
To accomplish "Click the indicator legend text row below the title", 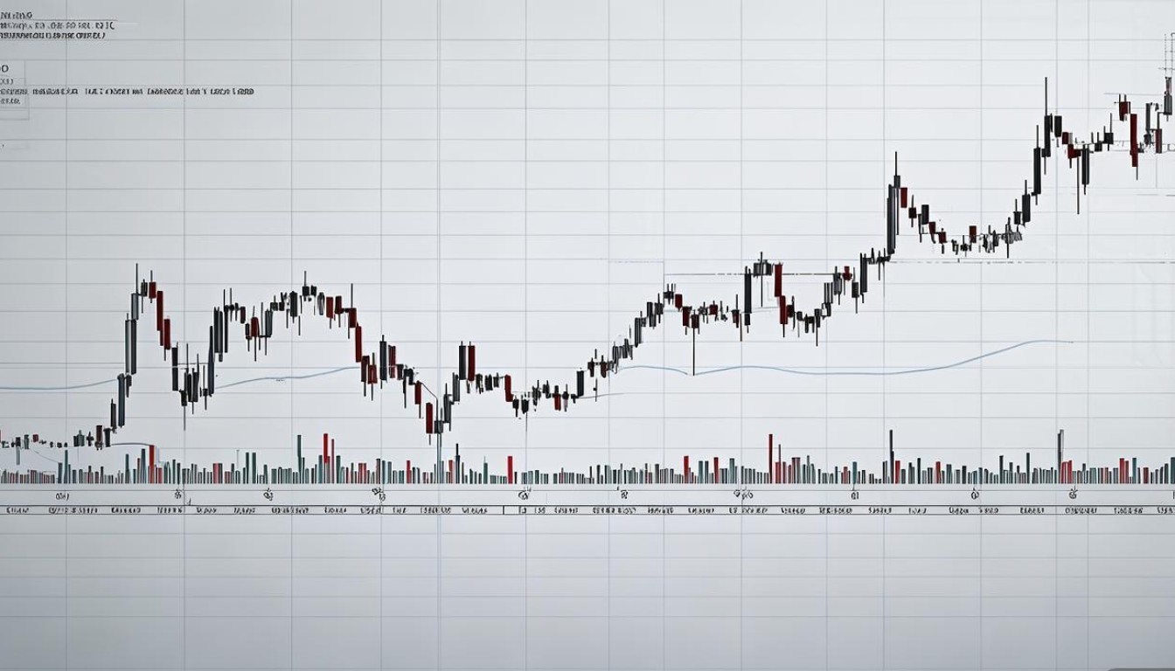I will [x=131, y=91].
